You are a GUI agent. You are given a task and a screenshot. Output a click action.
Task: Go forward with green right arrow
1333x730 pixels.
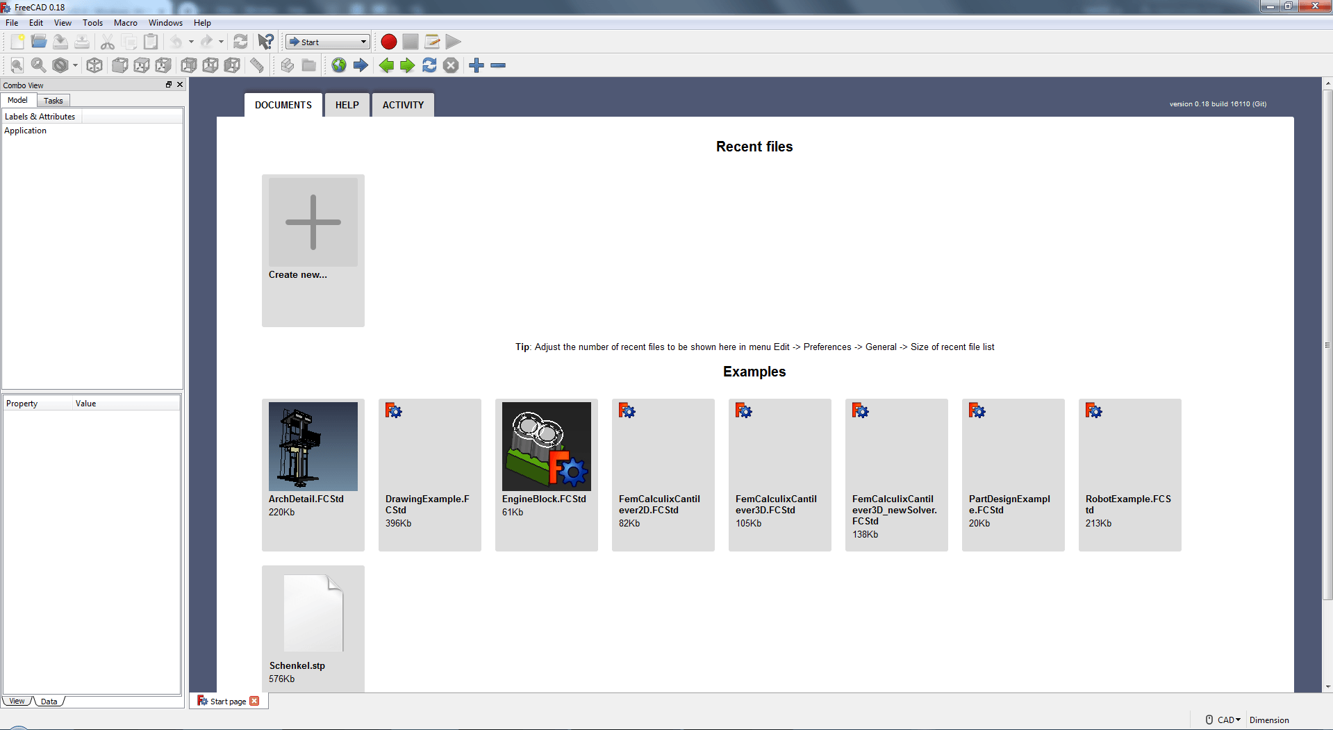pos(408,65)
